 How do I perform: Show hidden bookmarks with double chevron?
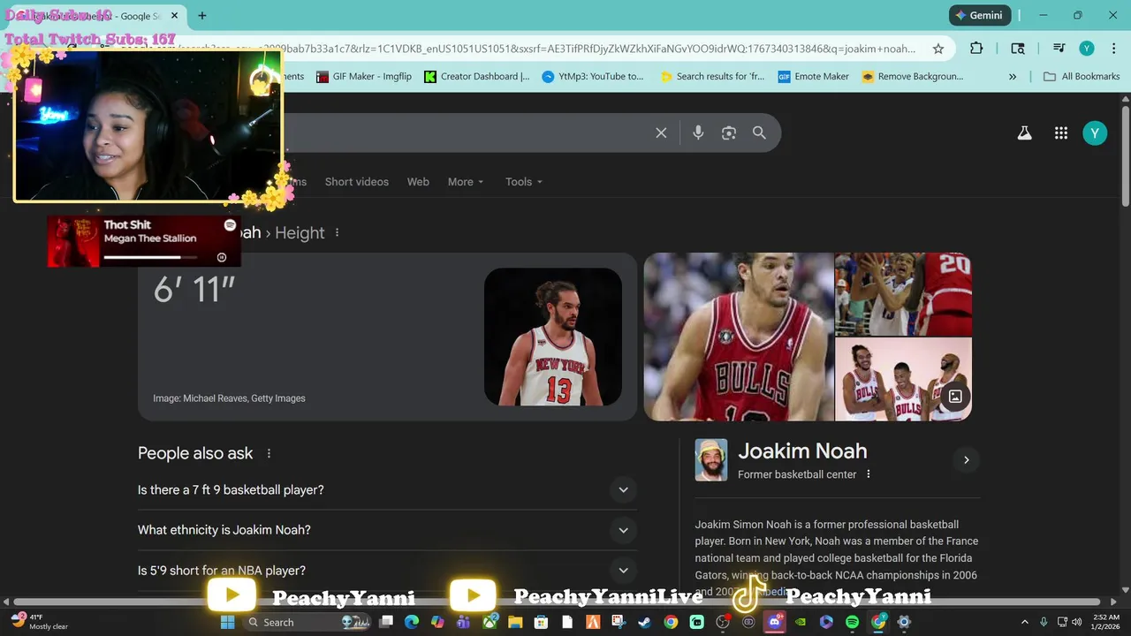1013,77
